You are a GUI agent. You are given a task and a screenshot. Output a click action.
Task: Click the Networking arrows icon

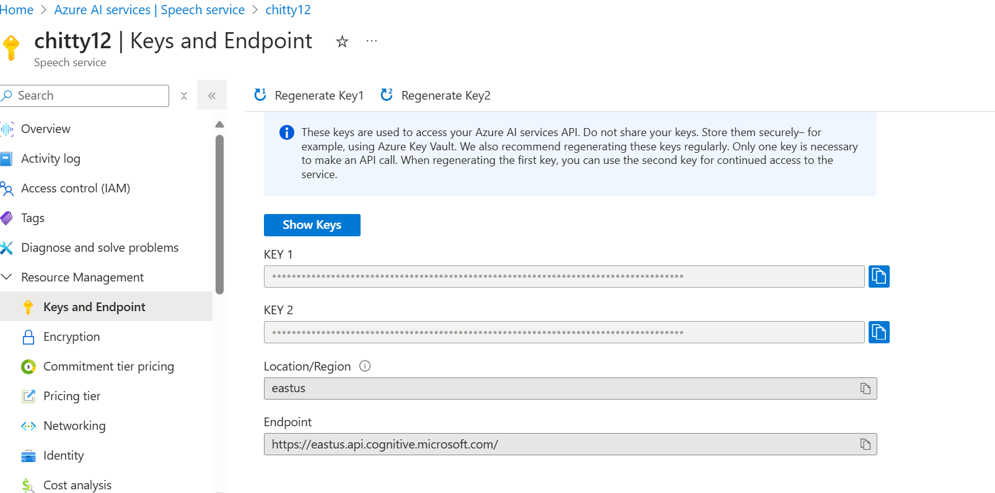pyautogui.click(x=28, y=426)
